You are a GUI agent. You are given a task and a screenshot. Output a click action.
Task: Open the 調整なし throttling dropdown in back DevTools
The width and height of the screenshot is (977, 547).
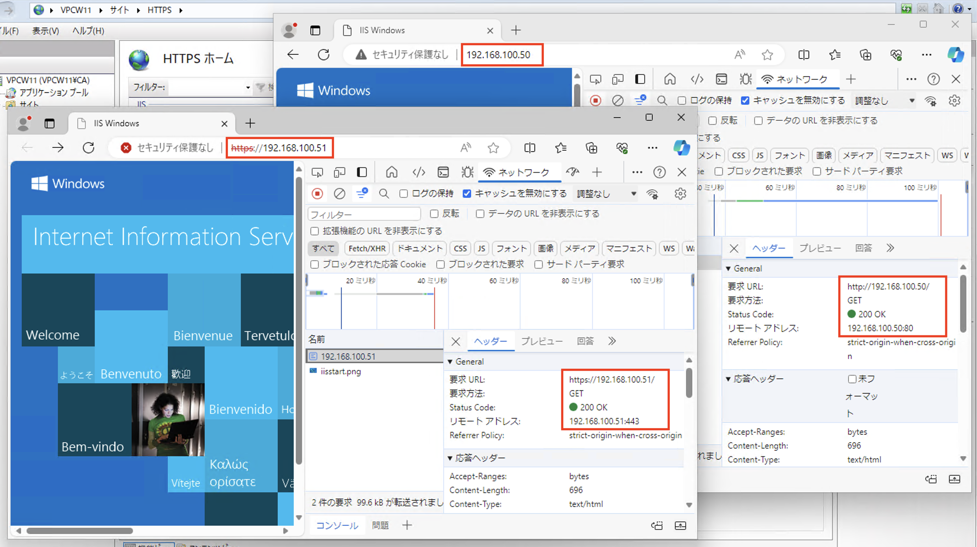(884, 101)
